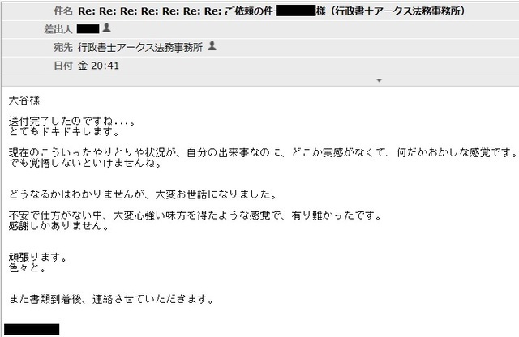Click the redacted sender name in 差出人
Viewport: 519px width, 337px height.
(x=88, y=29)
